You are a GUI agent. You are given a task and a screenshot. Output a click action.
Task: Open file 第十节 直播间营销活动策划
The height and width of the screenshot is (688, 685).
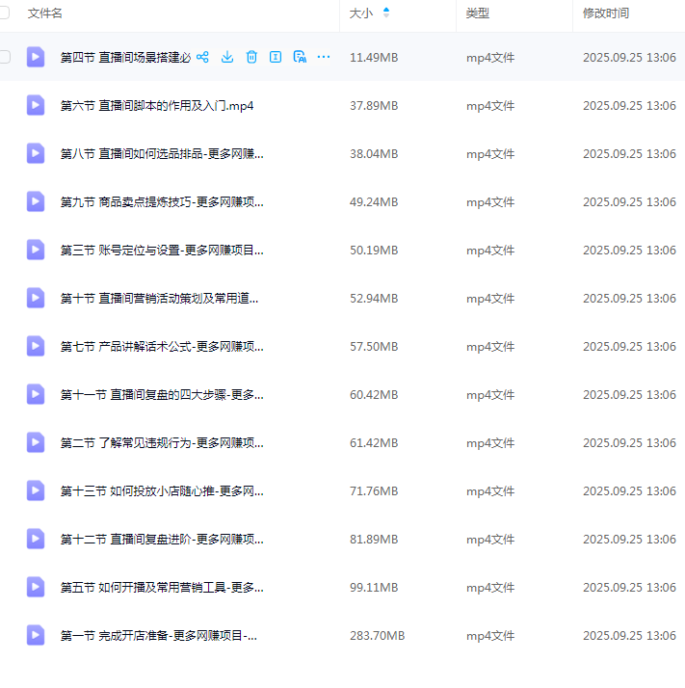[159, 299]
